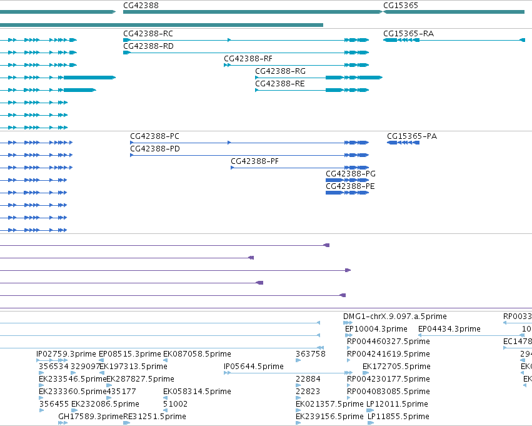The image size is (532, 426).
Task: Select the 329097 feature label
Action: click(85, 367)
